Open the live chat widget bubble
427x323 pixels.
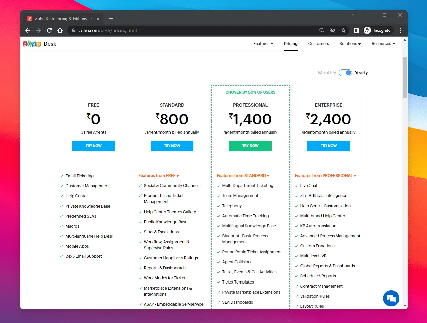pos(391,298)
